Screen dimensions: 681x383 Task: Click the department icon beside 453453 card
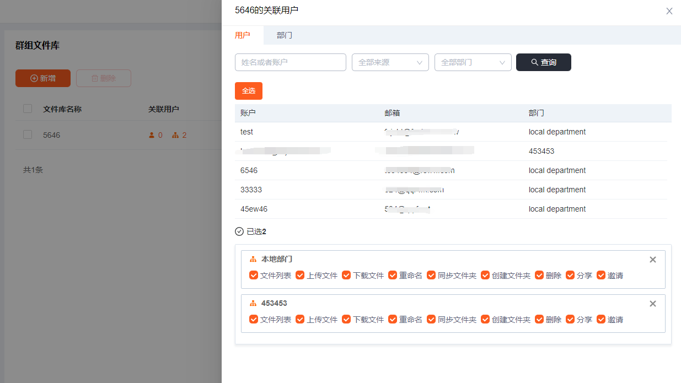pyautogui.click(x=253, y=304)
